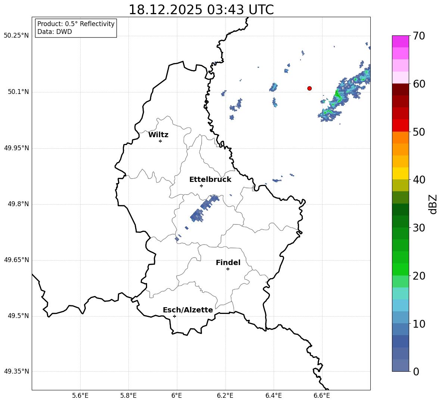Click the Wiltz station cross marker
This screenshot has height=403, width=442.
(x=161, y=141)
